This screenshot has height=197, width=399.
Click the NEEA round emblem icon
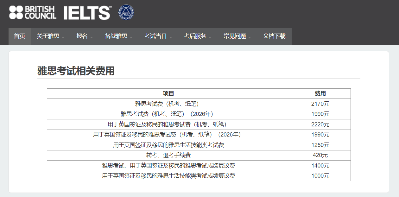tap(126, 13)
